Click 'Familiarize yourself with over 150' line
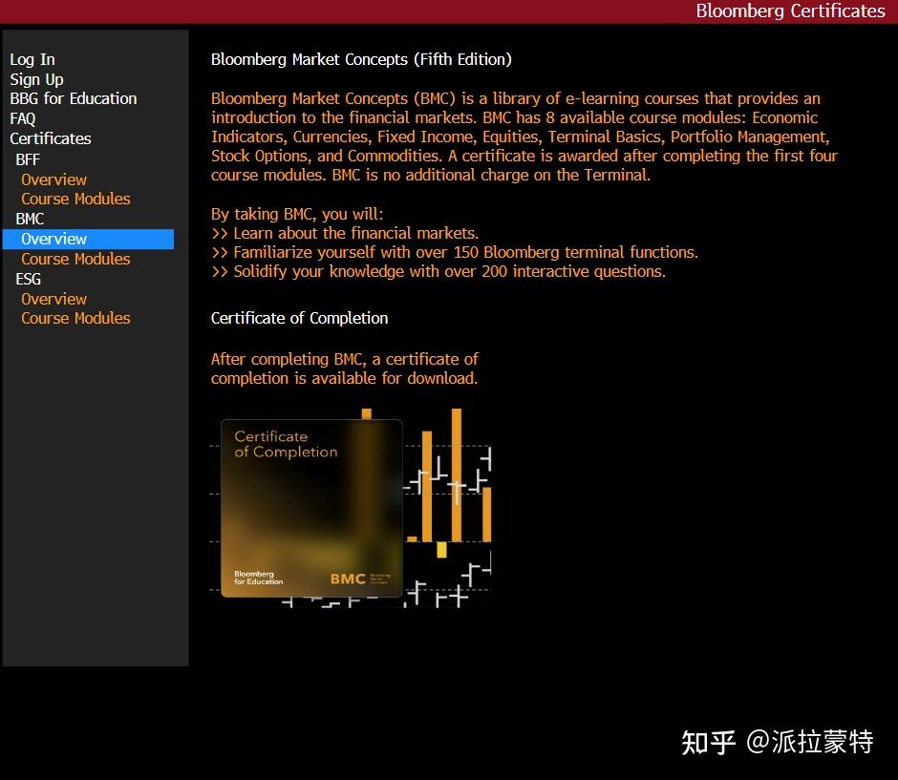Image resolution: width=898 pixels, height=780 pixels. (455, 252)
